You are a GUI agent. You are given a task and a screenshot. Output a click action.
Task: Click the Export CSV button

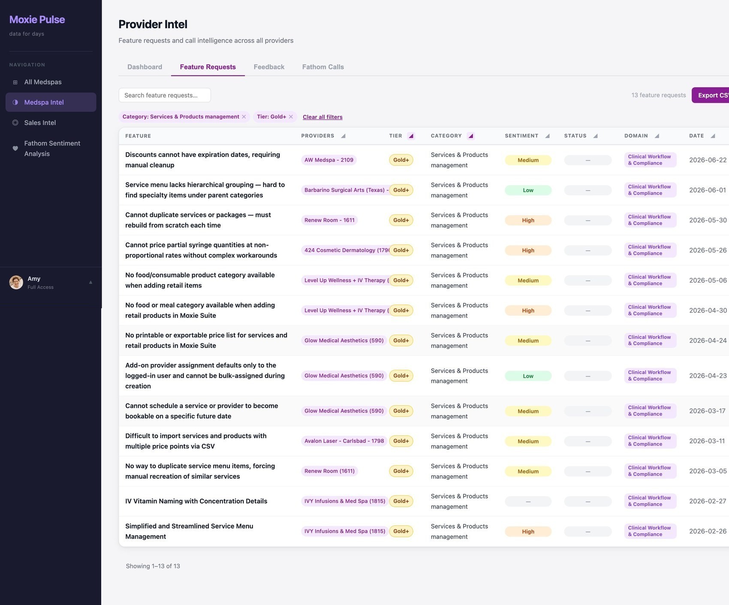pos(710,95)
